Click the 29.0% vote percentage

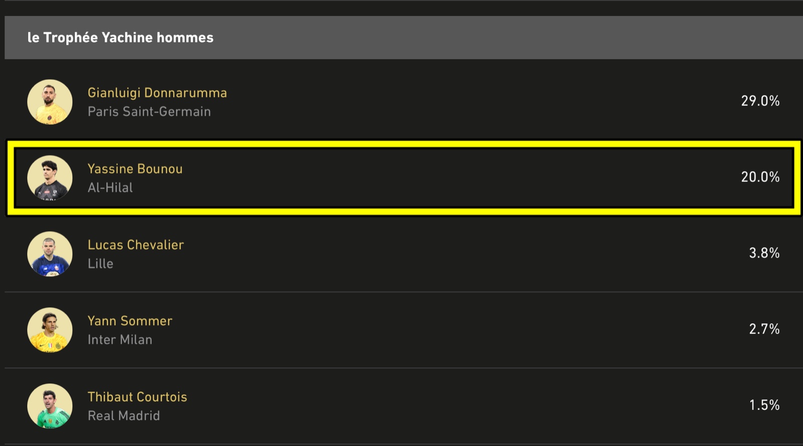[x=760, y=101]
